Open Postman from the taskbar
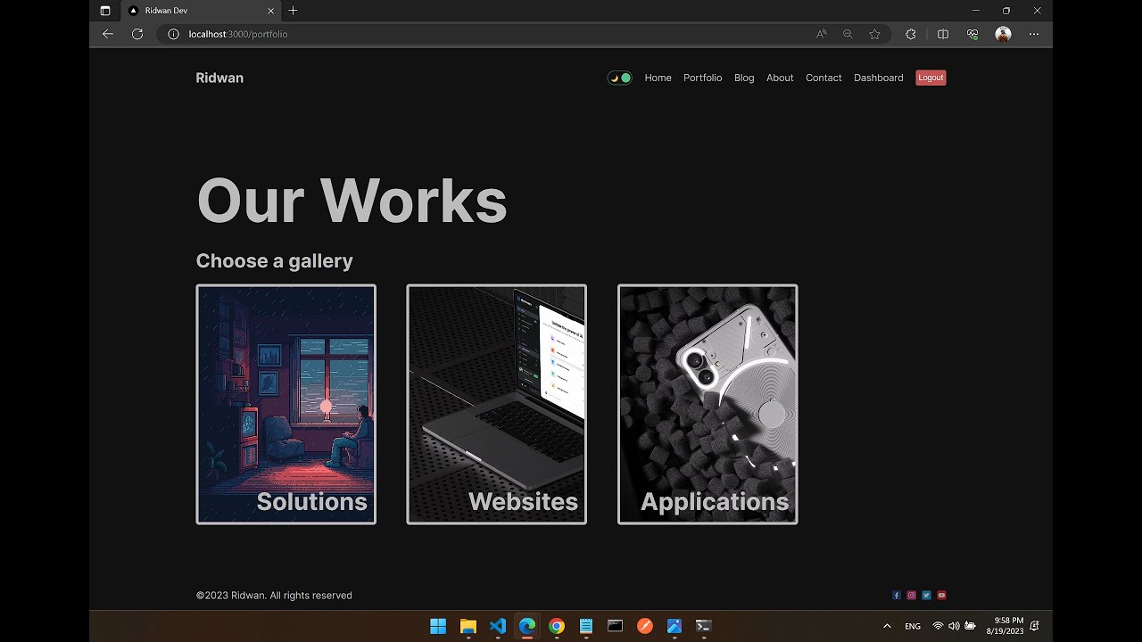This screenshot has width=1142, height=642. (x=644, y=626)
